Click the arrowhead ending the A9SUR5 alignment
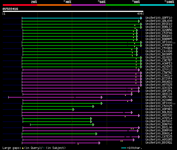 (x=134, y=140)
